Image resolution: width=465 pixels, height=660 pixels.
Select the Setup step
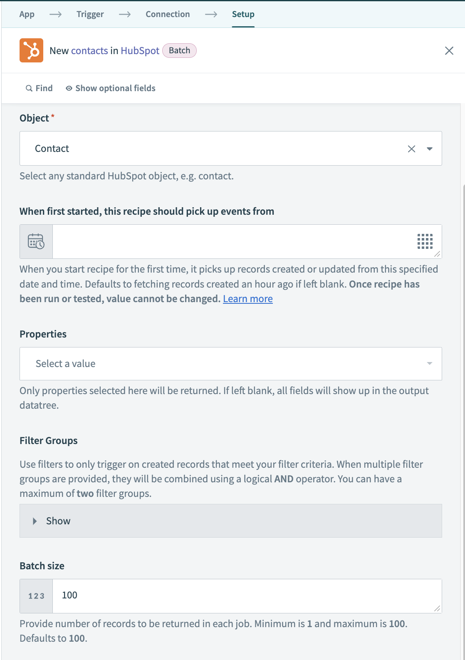[243, 14]
